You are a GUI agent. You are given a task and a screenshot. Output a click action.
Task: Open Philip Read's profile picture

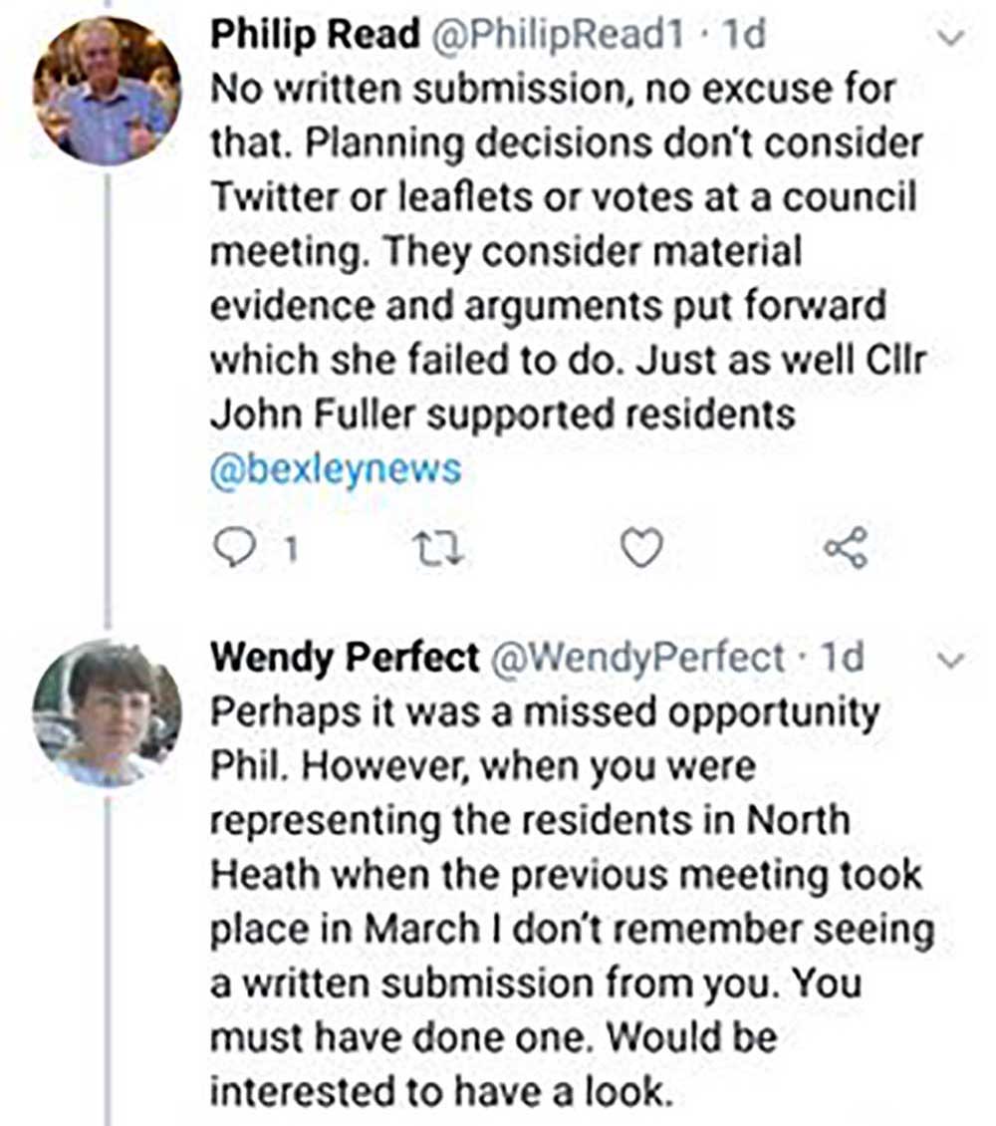107,91
